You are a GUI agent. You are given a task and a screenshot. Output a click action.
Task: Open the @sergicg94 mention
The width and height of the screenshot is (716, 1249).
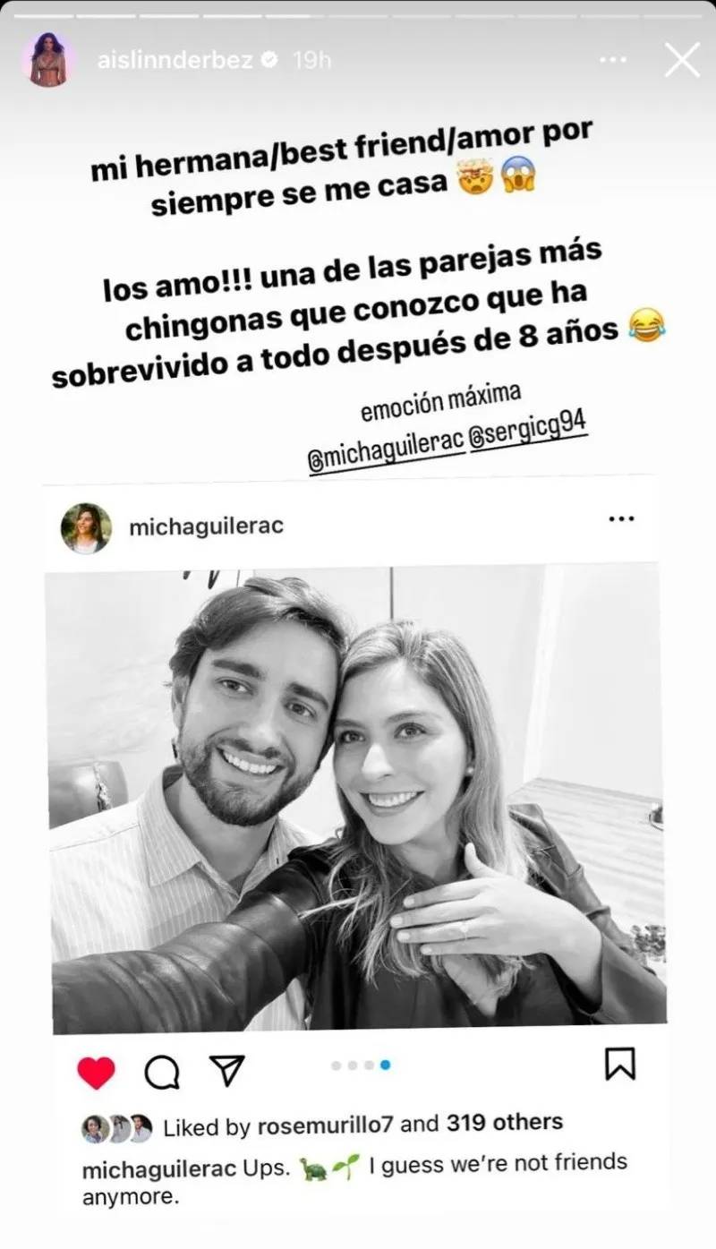[x=529, y=432]
